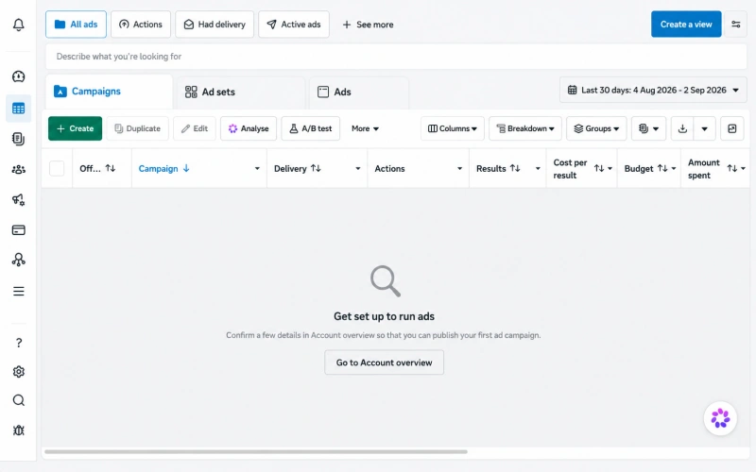Click the Analyse button
The width and height of the screenshot is (756, 472).
(x=249, y=128)
